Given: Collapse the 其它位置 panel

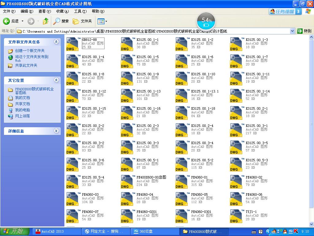Looking at the screenshot, I should point(56,80).
